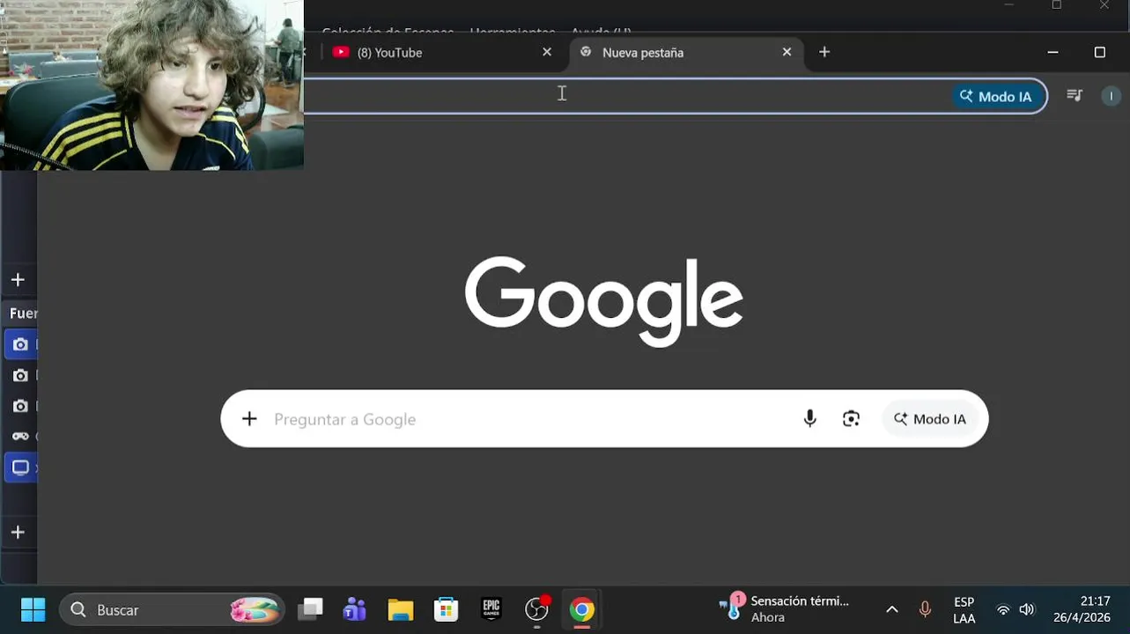Click the Modo IA button in search box
This screenshot has height=634, width=1130.
point(930,419)
